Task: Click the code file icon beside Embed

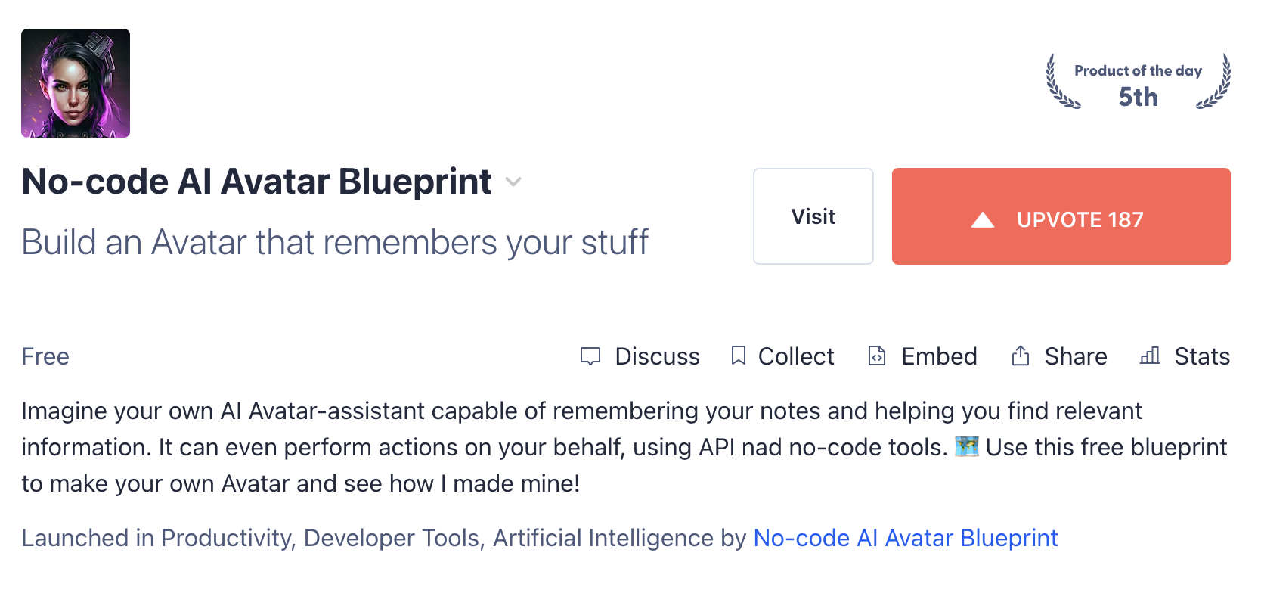Action: click(x=877, y=356)
